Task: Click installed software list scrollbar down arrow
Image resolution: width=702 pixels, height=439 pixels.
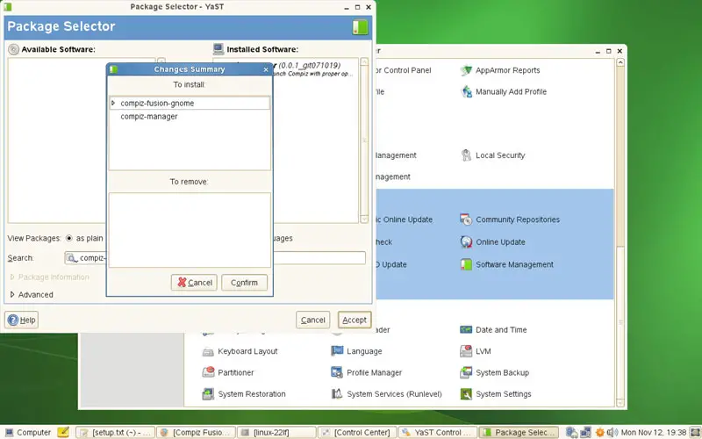Action: 364,219
